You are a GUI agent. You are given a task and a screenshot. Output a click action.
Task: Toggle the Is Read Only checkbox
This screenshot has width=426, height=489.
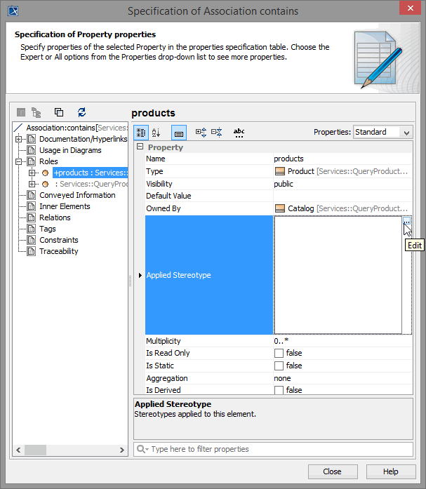(x=279, y=354)
